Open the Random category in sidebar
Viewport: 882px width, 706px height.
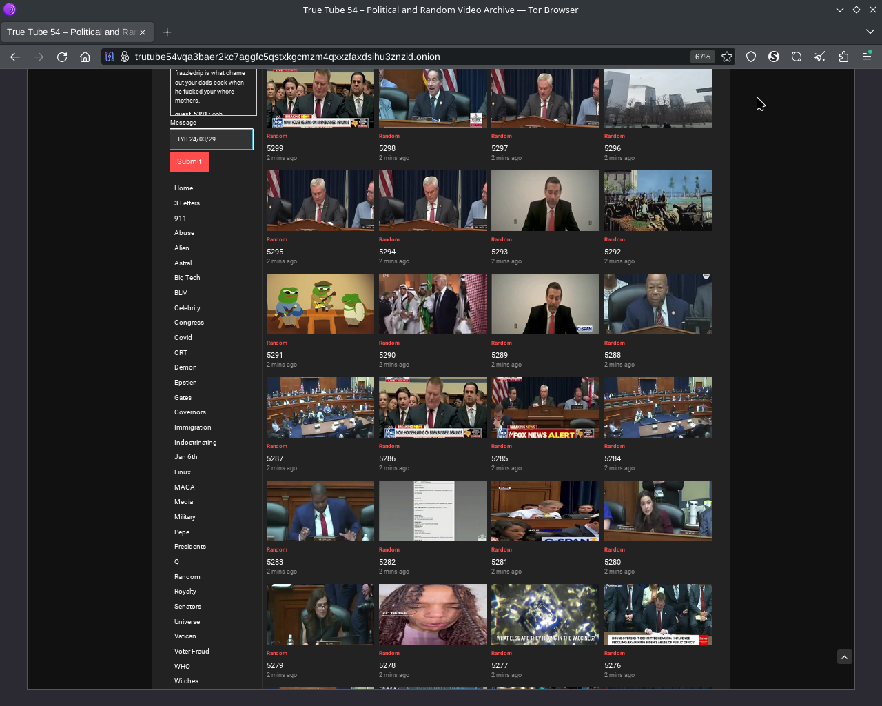tap(187, 577)
